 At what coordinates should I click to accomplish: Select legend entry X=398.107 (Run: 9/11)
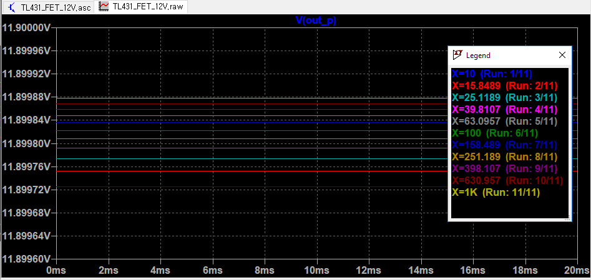504,168
